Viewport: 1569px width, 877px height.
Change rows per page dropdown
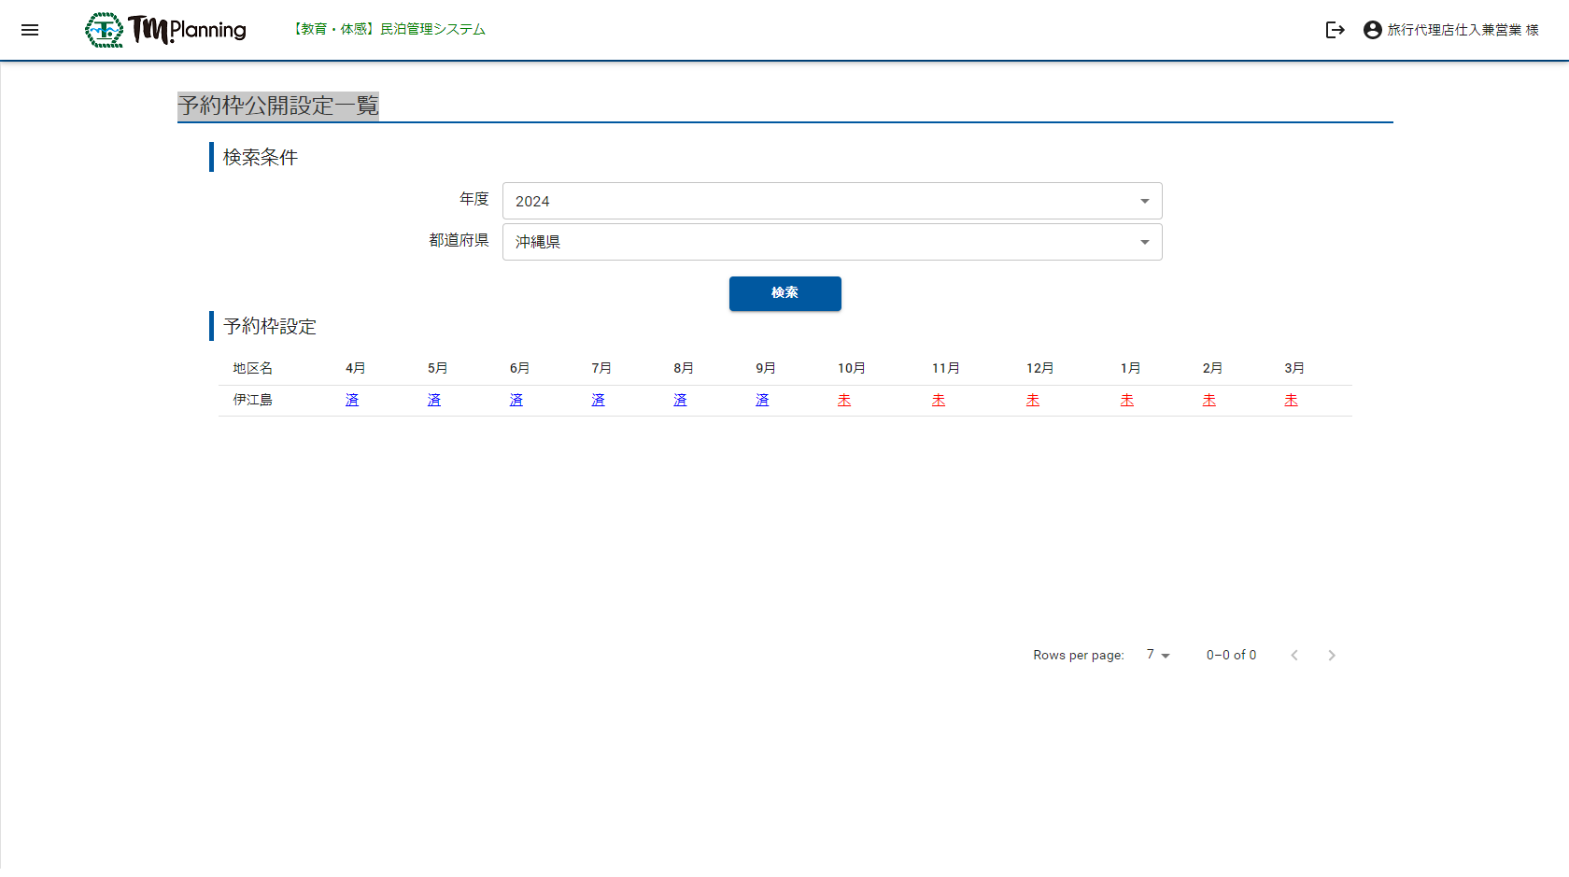[1158, 656]
